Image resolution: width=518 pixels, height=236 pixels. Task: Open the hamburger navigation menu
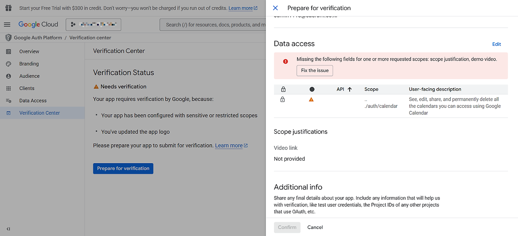pyautogui.click(x=7, y=24)
